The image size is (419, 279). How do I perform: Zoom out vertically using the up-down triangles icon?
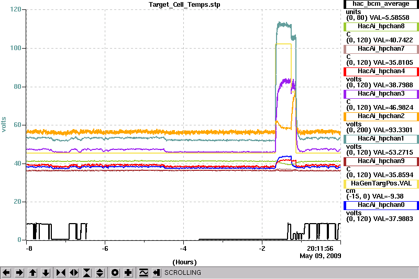coord(100,273)
